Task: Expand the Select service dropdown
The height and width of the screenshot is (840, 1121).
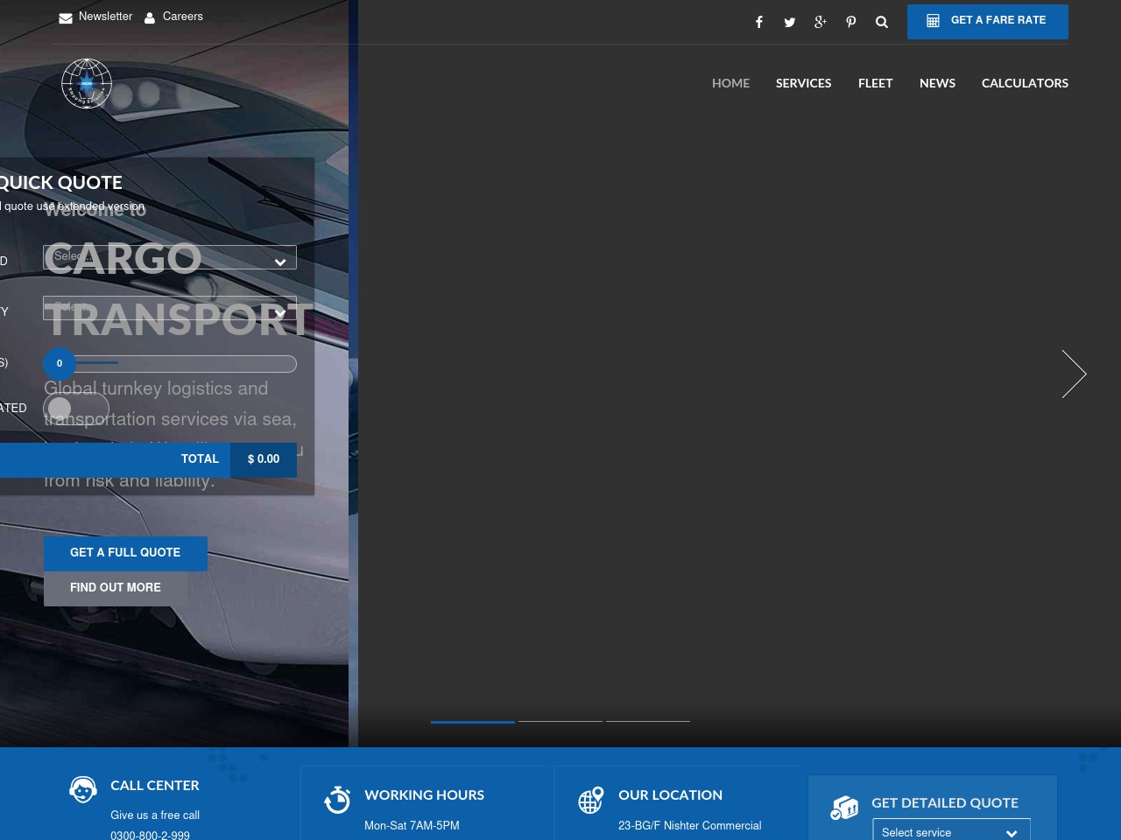Action: click(951, 832)
